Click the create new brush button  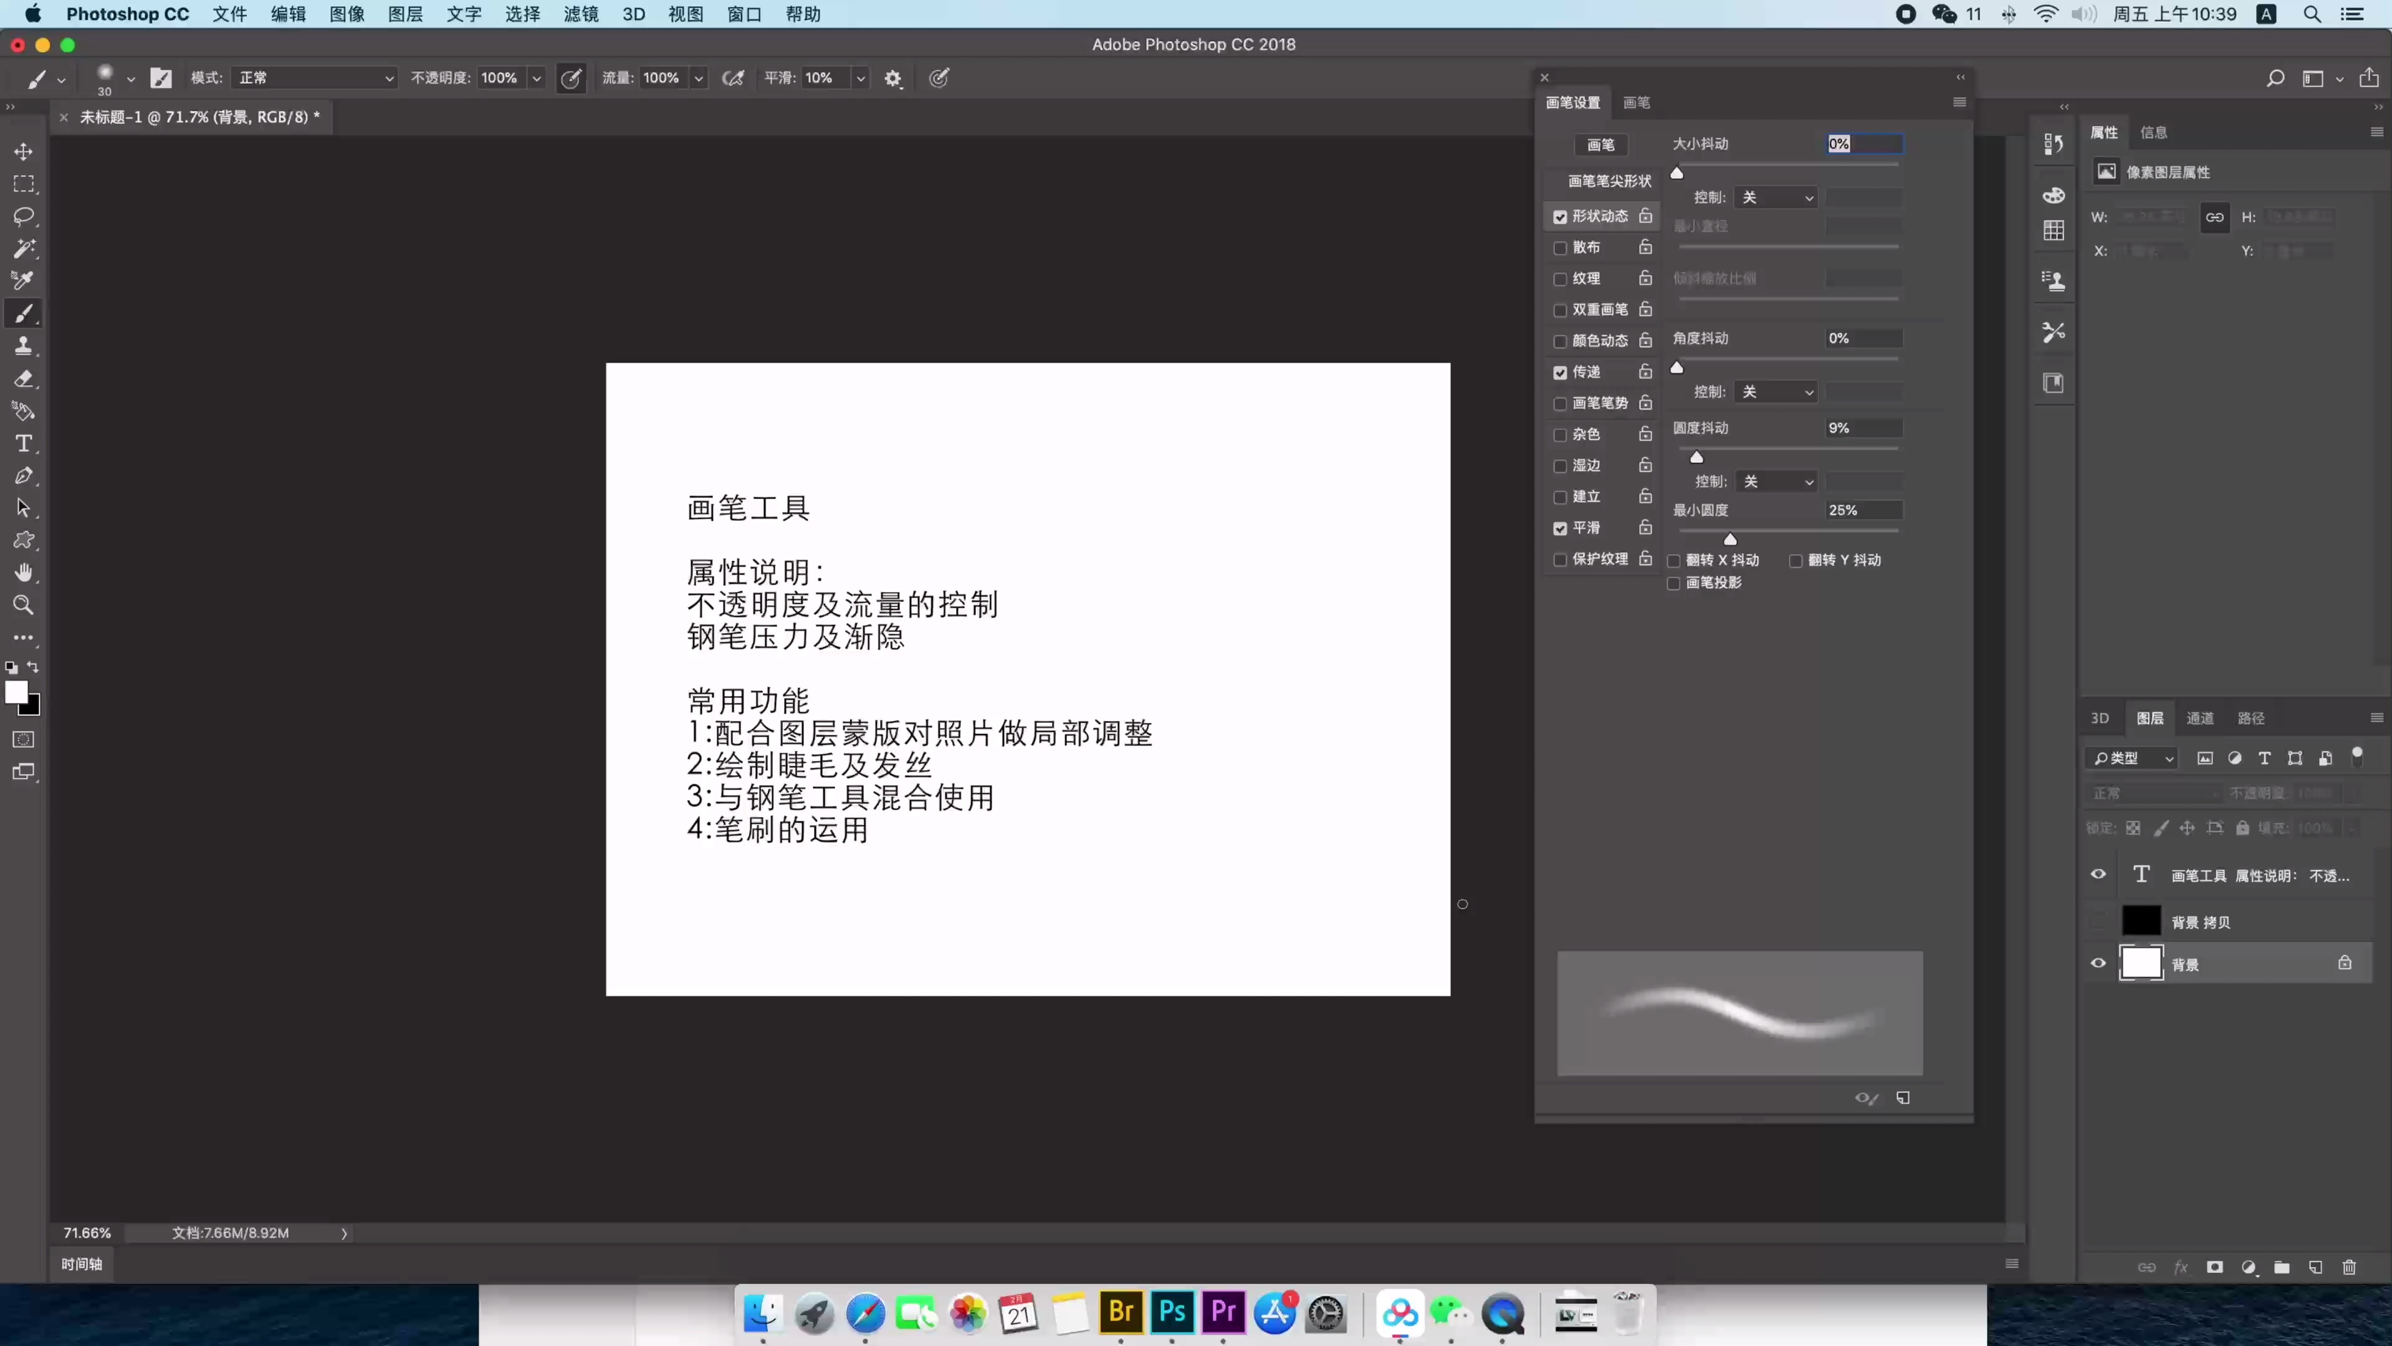pos(1903,1098)
